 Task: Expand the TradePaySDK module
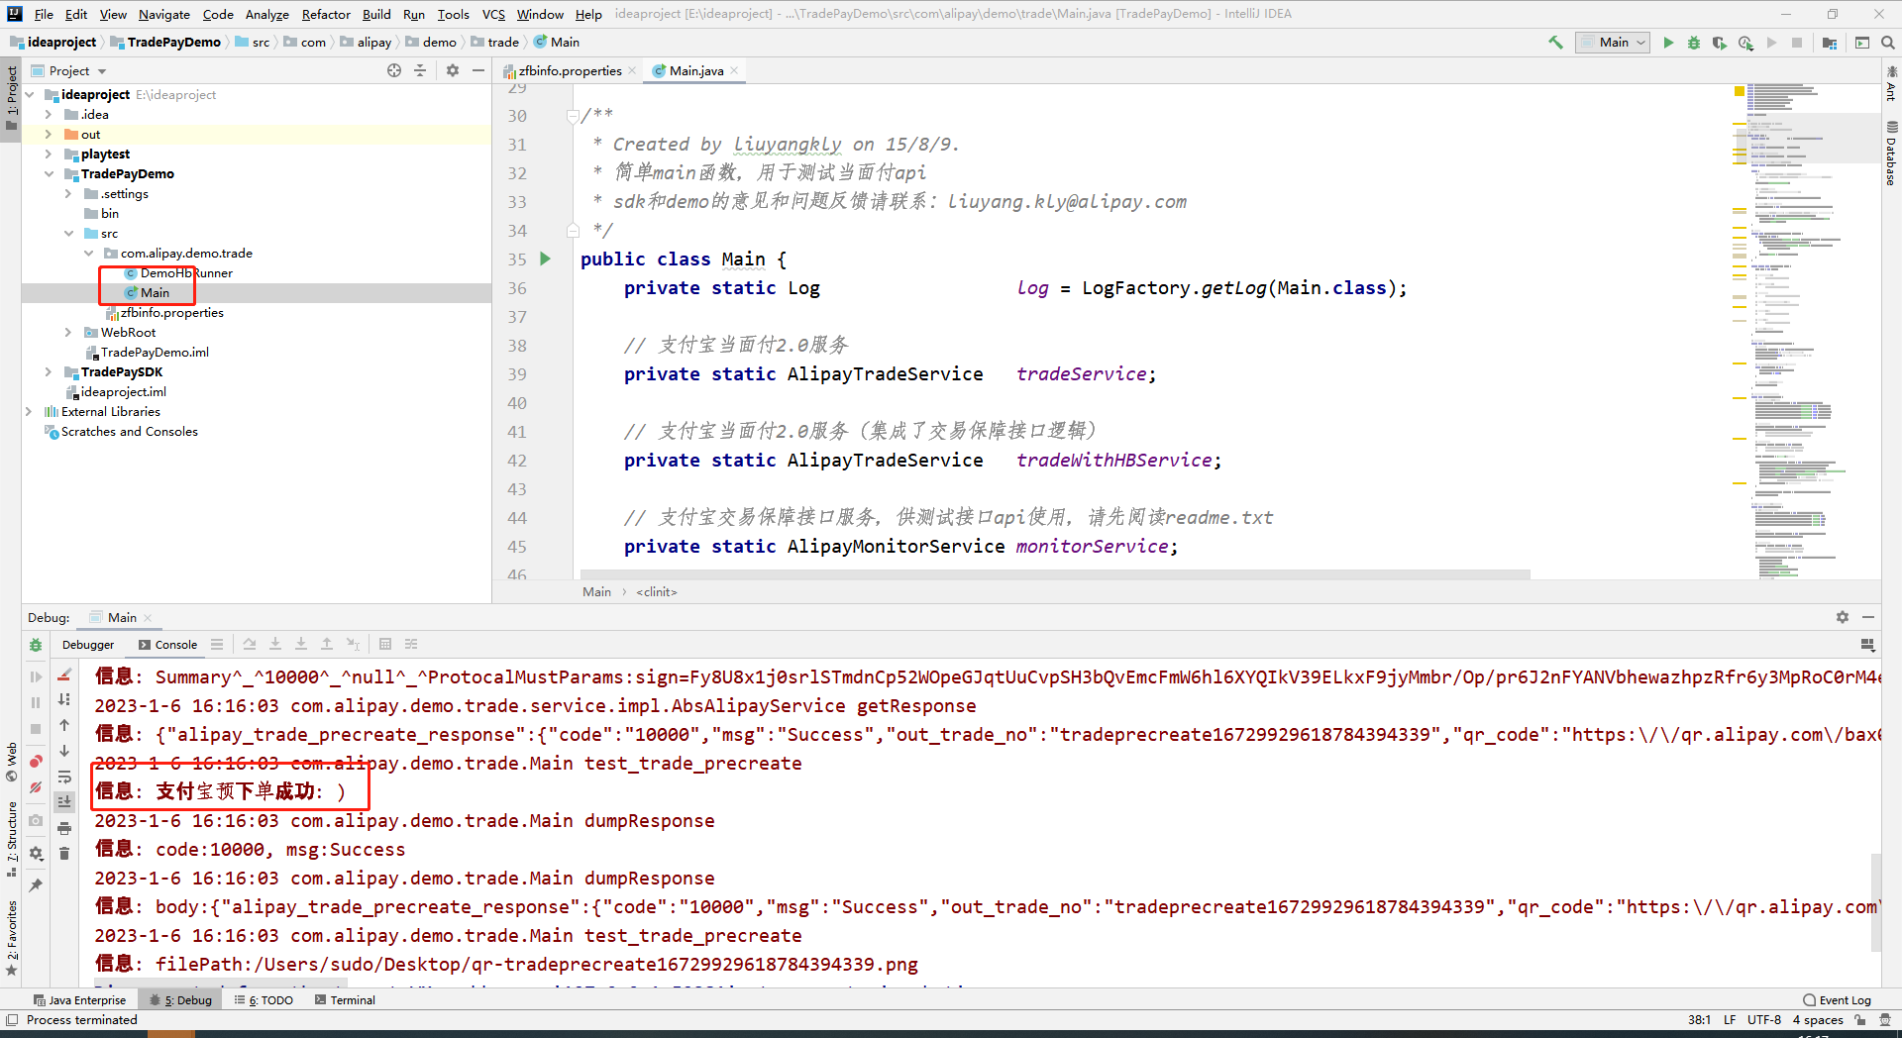click(x=49, y=371)
